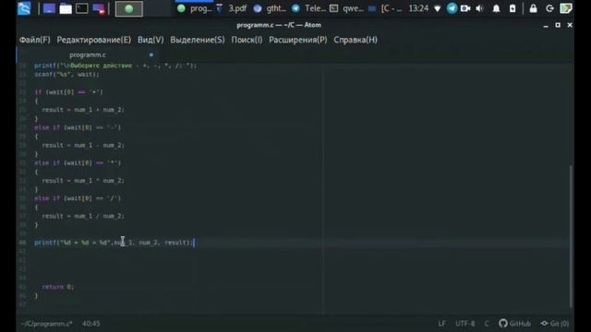The width and height of the screenshot is (591, 332).
Task: Click the show desktop panel icon
Action: (49, 8)
